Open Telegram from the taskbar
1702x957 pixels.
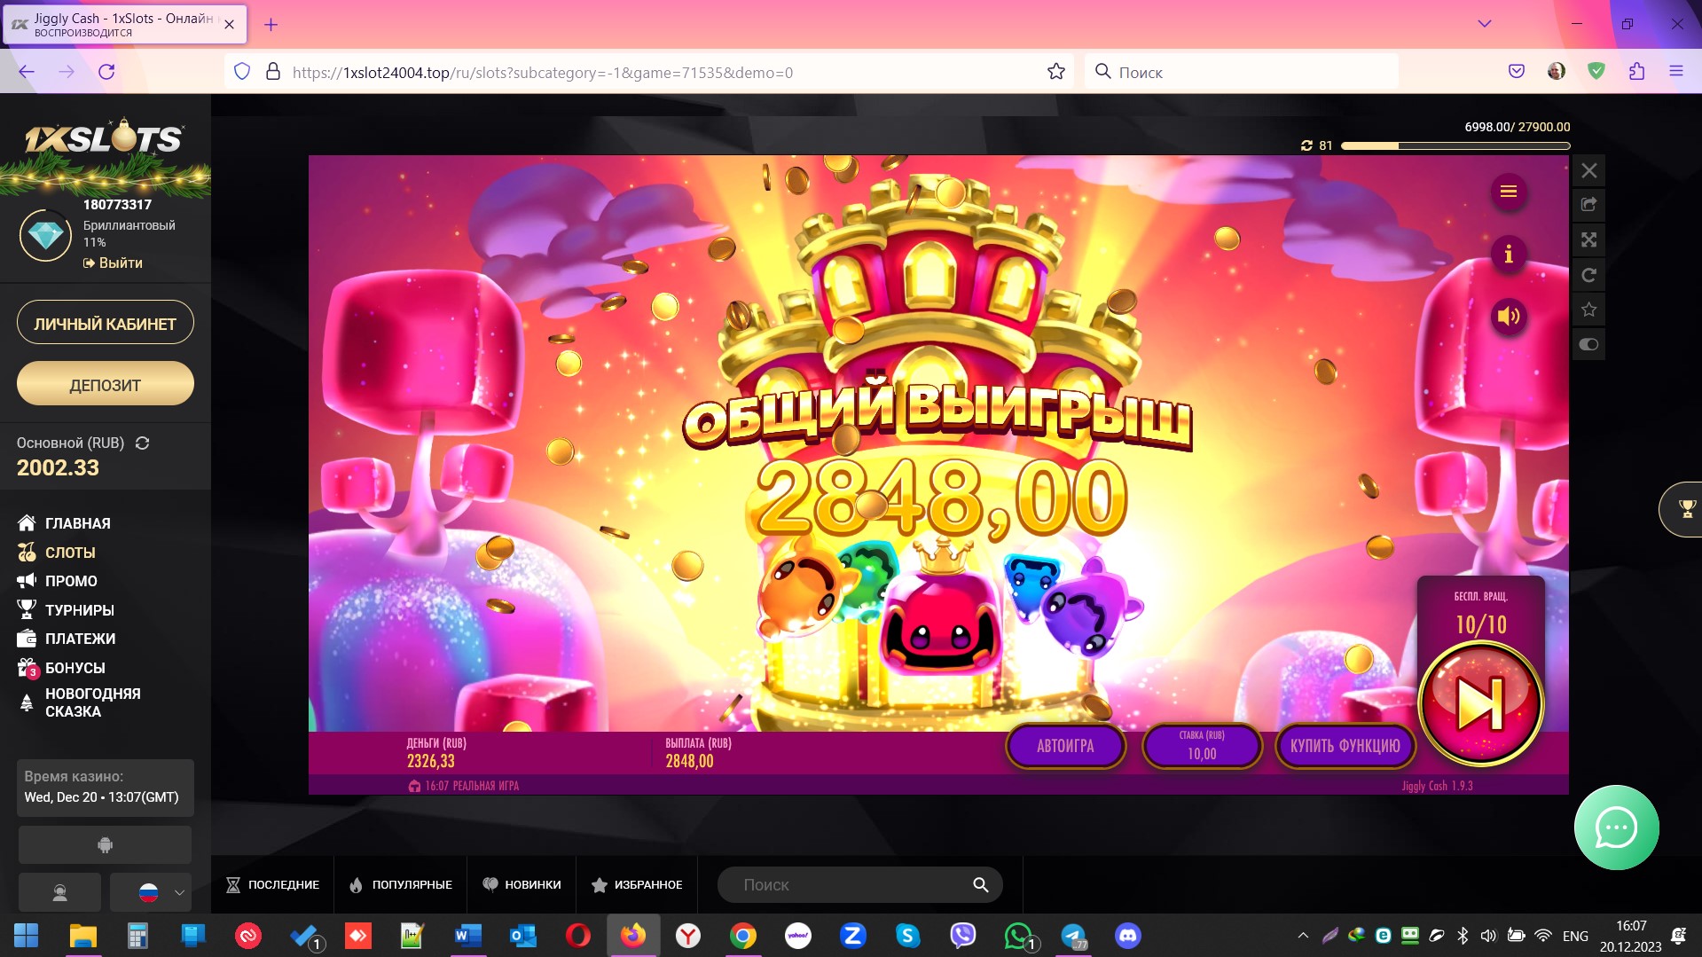coord(1073,936)
